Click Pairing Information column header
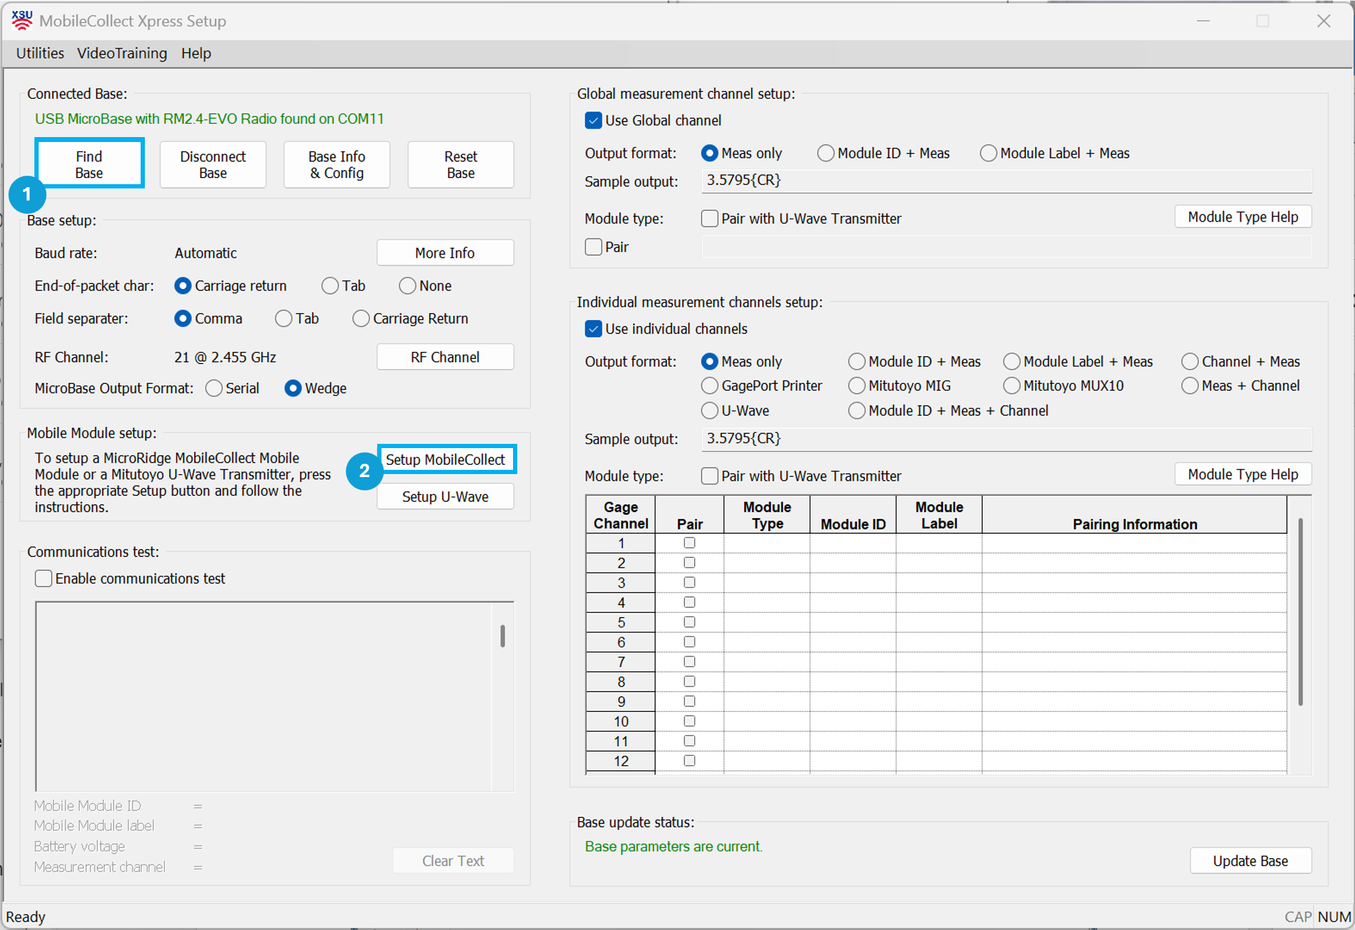The width and height of the screenshot is (1355, 930). pyautogui.click(x=1135, y=515)
